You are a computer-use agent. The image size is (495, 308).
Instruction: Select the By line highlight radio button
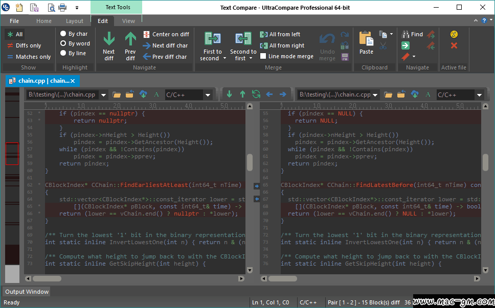(x=63, y=53)
